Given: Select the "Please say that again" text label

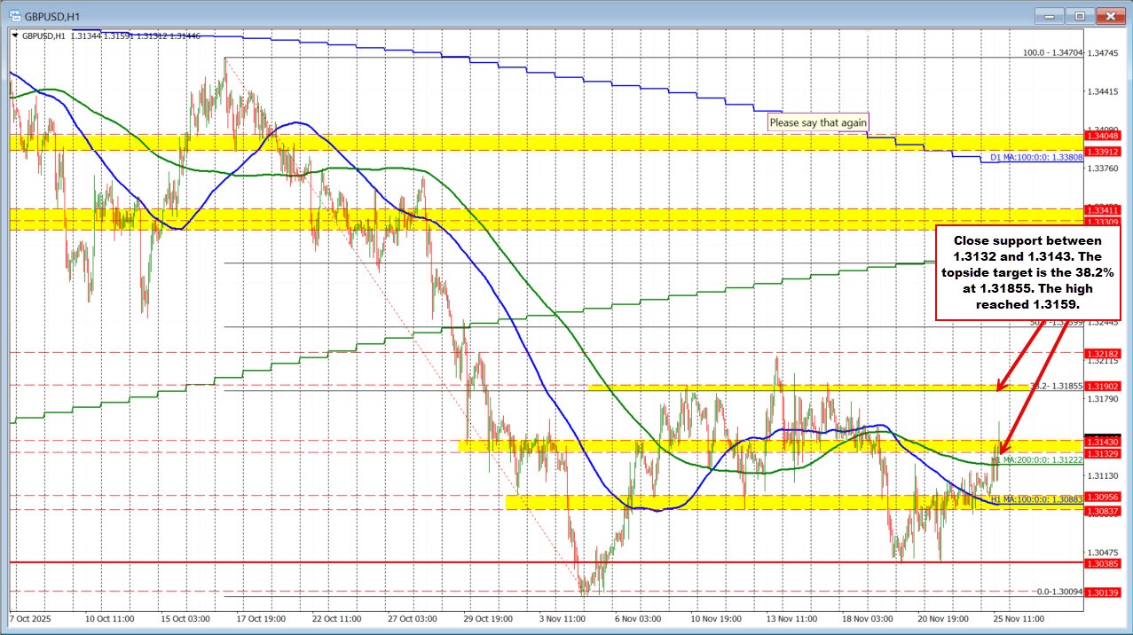Looking at the screenshot, I should tap(817, 122).
